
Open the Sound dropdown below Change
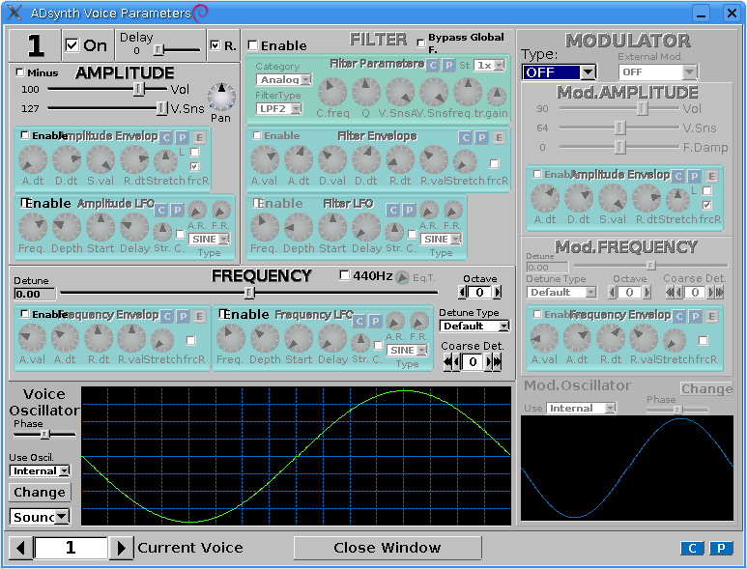coord(40,517)
